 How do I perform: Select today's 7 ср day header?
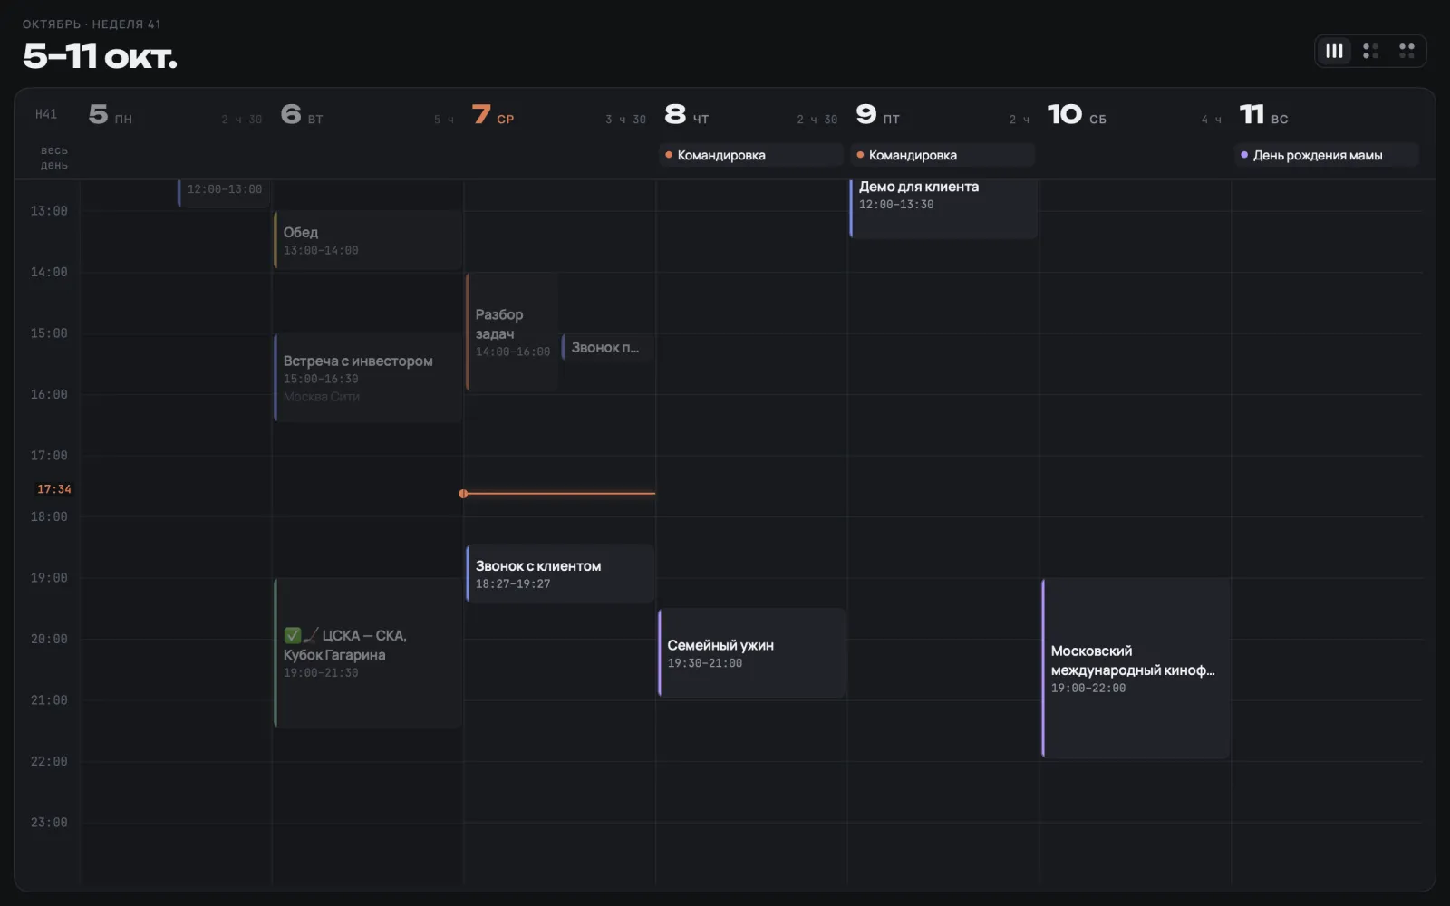(493, 115)
